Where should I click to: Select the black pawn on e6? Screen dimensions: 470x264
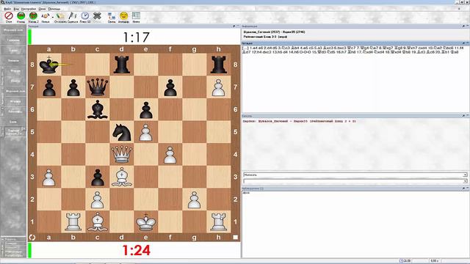coord(145,109)
